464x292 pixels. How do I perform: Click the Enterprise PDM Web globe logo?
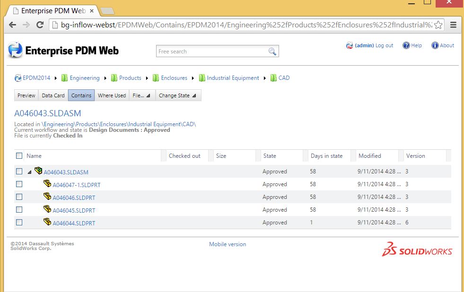click(x=15, y=50)
